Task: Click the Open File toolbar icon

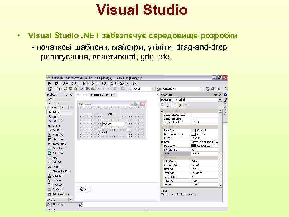Action: tap(65, 89)
